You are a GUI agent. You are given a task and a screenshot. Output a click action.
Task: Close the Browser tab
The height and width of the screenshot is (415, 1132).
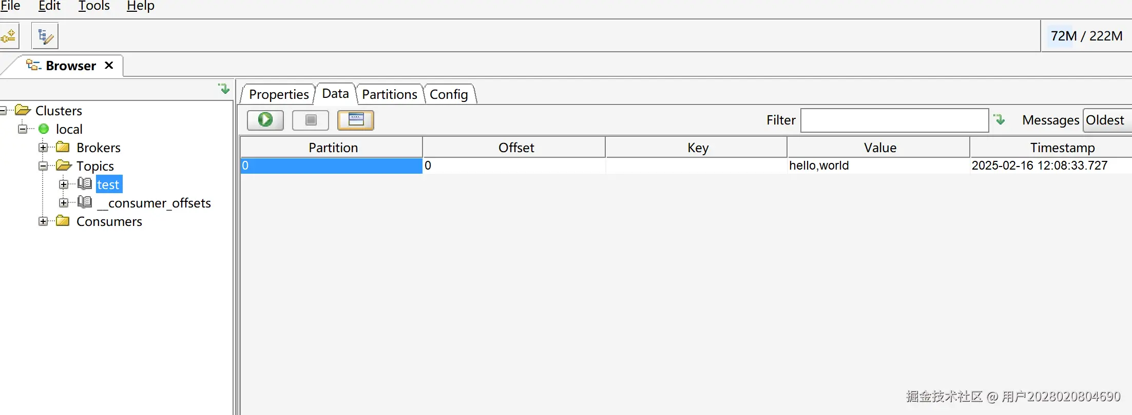tap(109, 66)
